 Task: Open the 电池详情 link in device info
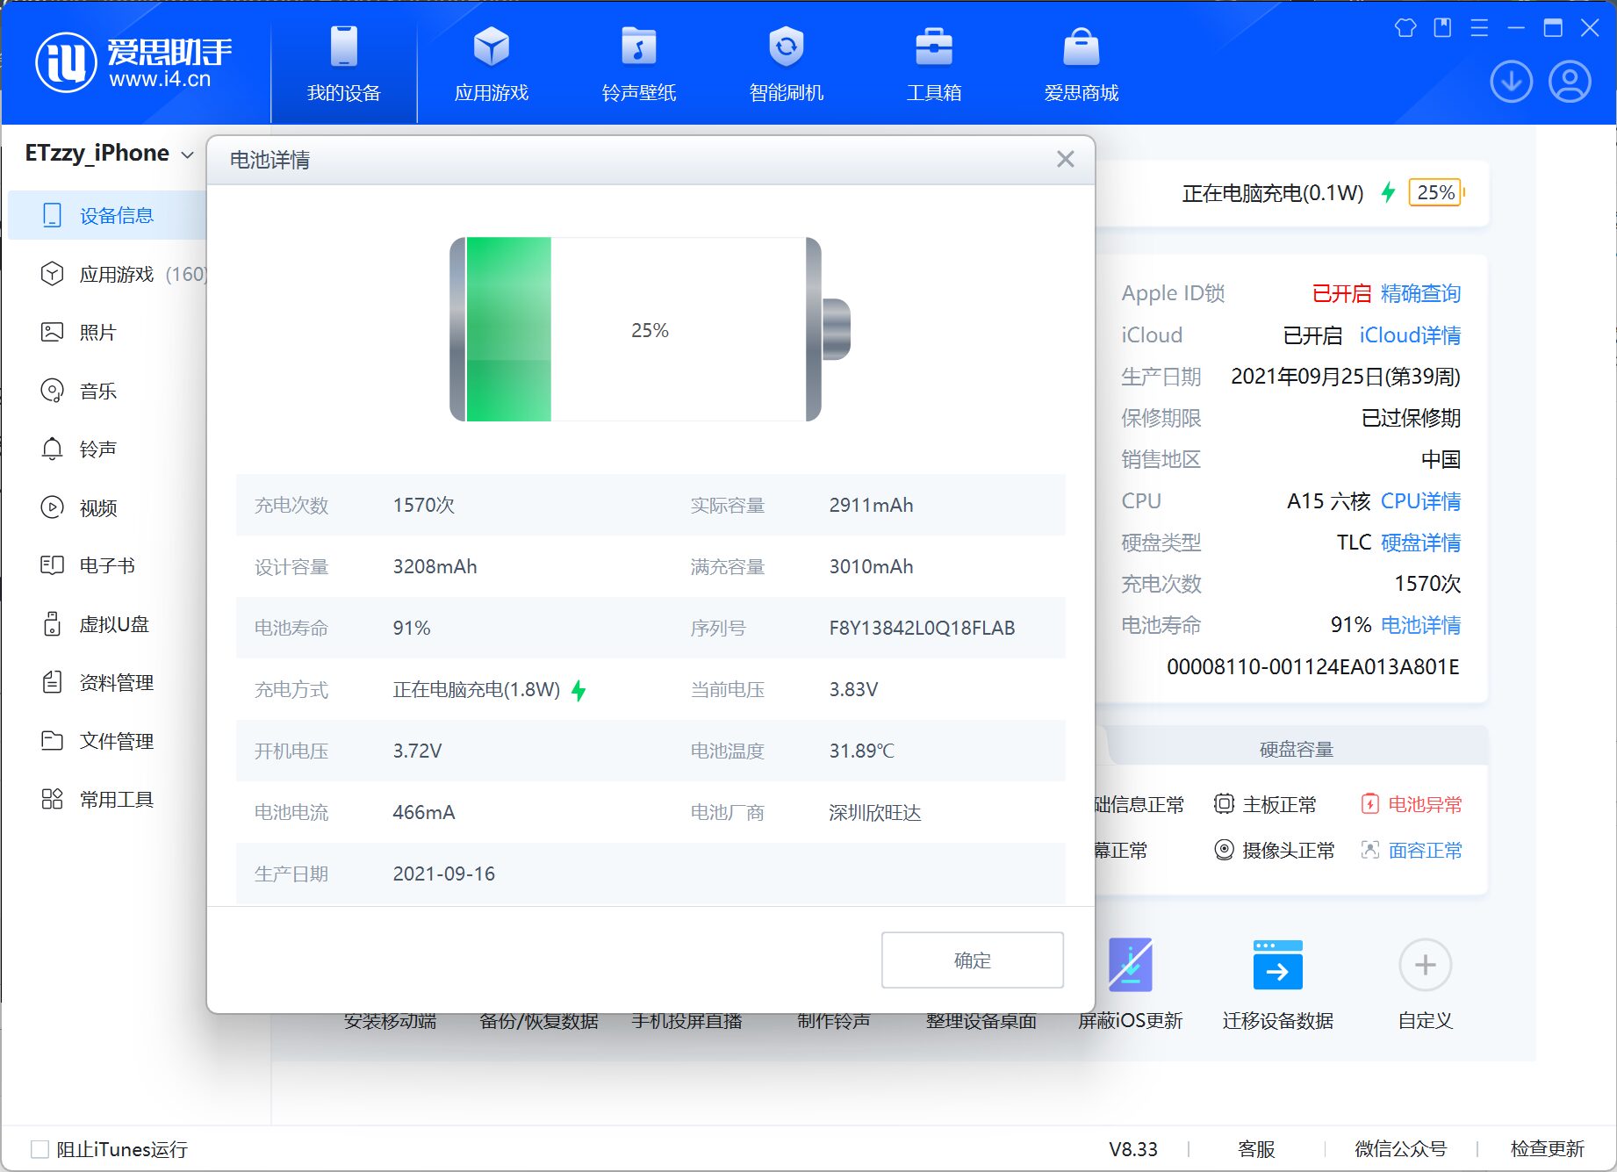tap(1420, 625)
